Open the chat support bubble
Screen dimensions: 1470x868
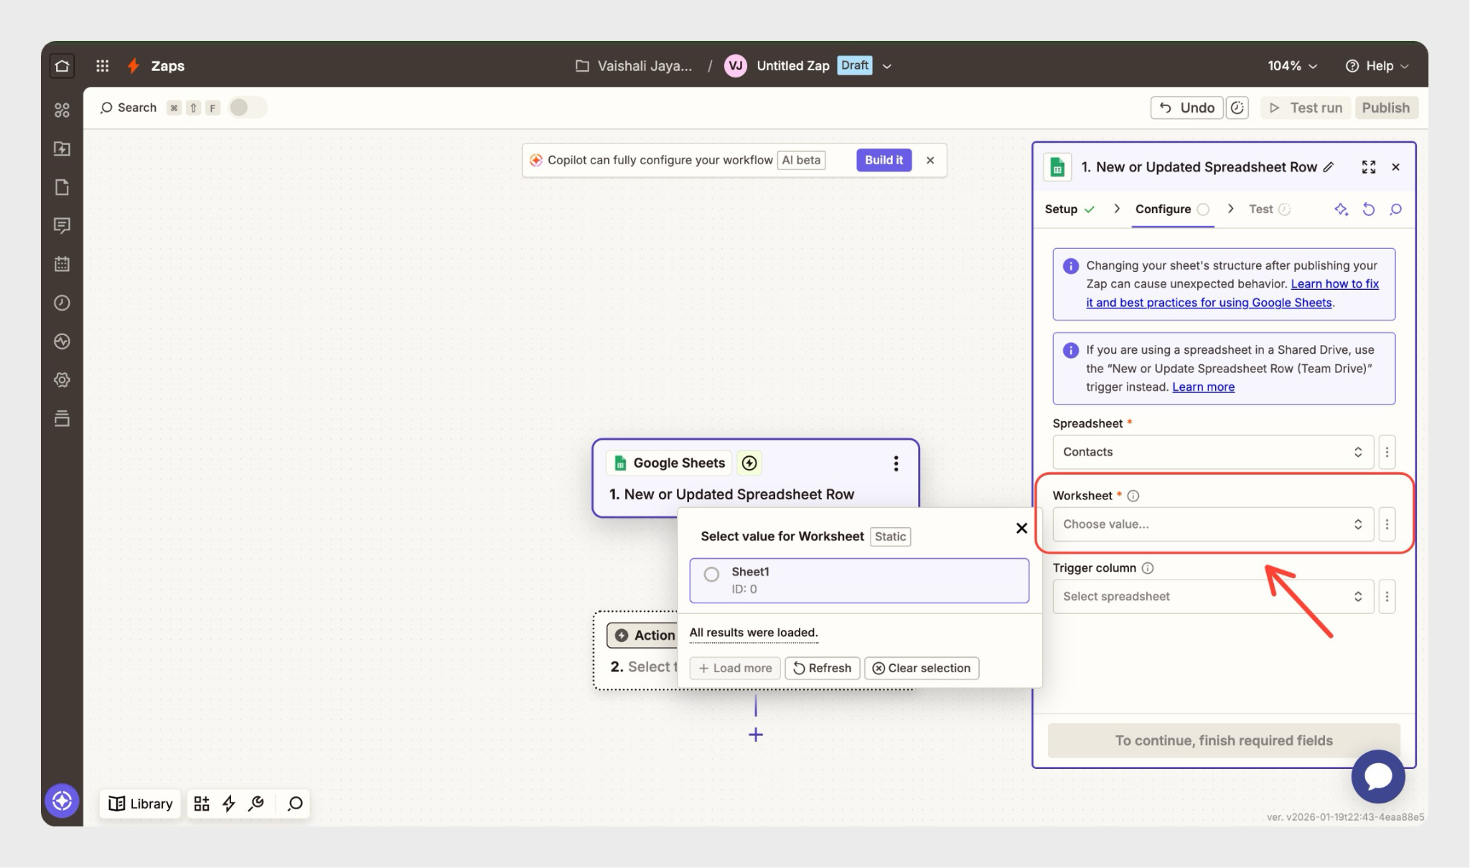pyautogui.click(x=1377, y=776)
